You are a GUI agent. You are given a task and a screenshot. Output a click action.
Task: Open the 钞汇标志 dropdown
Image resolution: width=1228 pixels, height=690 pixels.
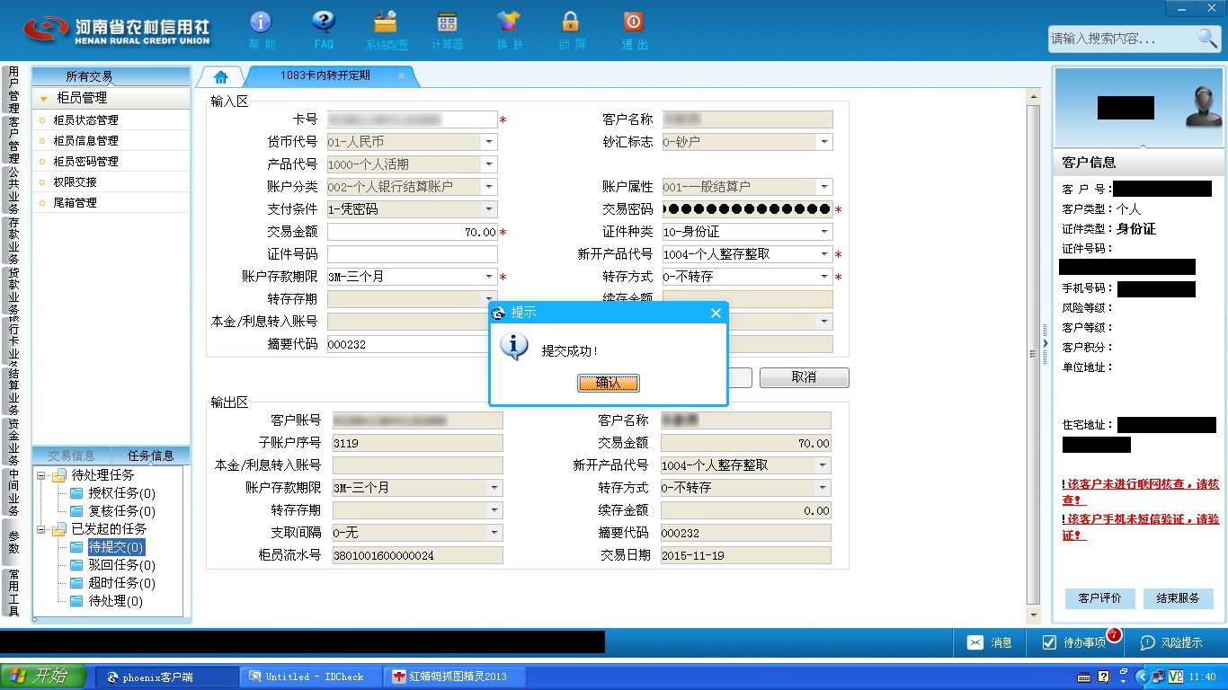click(824, 142)
